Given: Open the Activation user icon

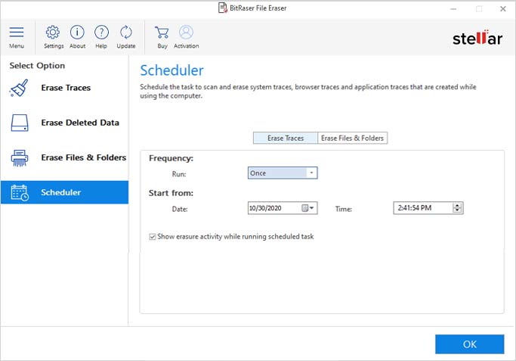Looking at the screenshot, I should point(187,33).
